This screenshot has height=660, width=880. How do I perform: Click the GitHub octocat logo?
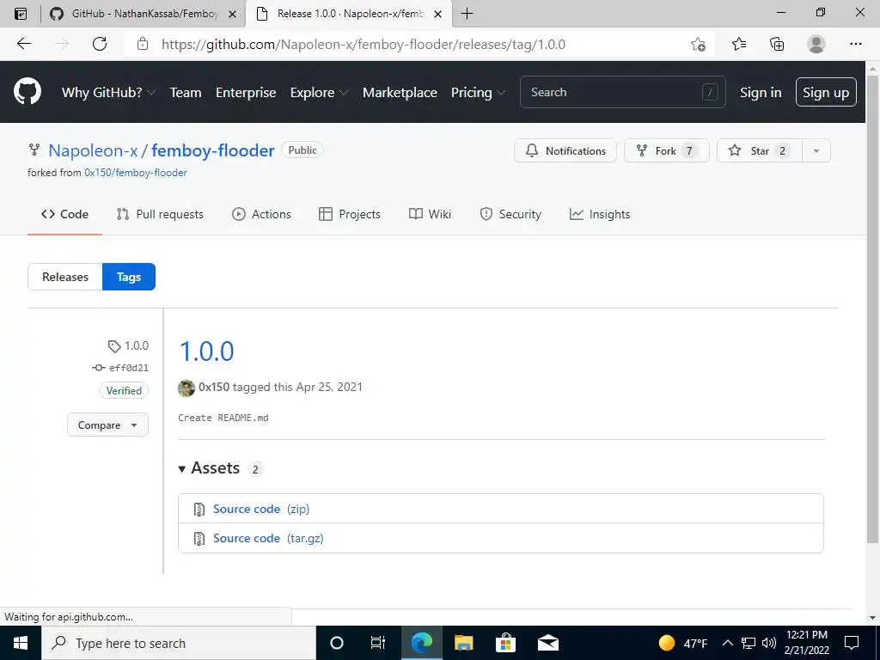coord(27,92)
